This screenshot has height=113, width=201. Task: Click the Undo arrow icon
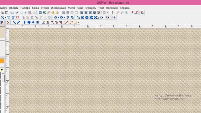[x=55, y=18]
